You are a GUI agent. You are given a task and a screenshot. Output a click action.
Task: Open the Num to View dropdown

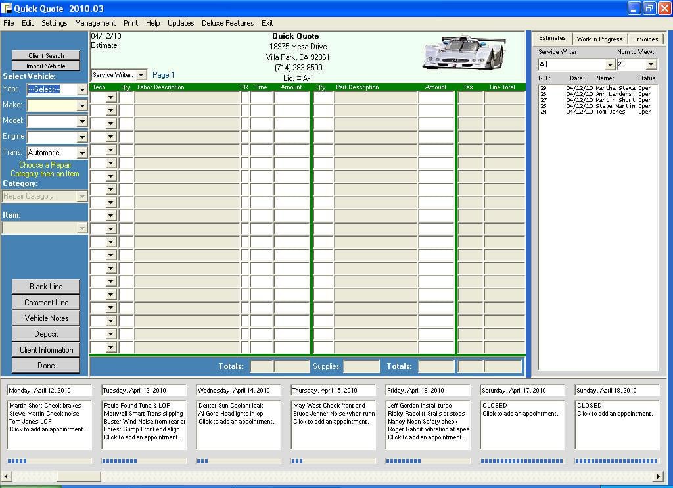point(651,64)
